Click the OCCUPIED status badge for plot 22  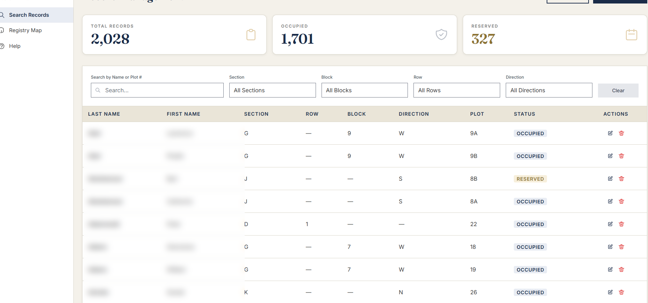tap(530, 224)
